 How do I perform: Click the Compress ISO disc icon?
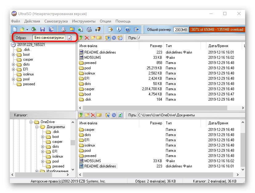80,30
